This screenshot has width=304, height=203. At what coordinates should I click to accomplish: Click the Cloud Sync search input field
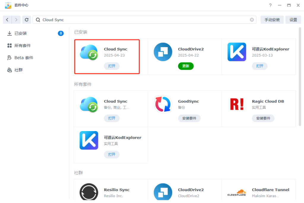[145, 20]
